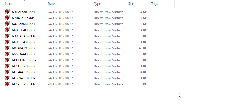Click the icon of 0x47B566BE.dds
This screenshot has width=227, height=112.
pyautogui.click(x=7, y=24)
